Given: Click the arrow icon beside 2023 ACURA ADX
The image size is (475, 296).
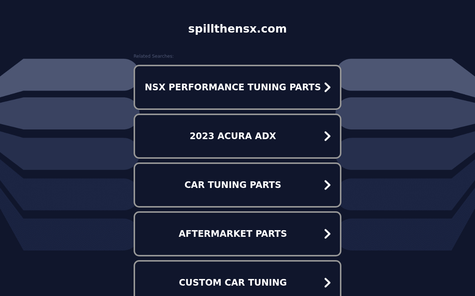Looking at the screenshot, I should click(328, 136).
